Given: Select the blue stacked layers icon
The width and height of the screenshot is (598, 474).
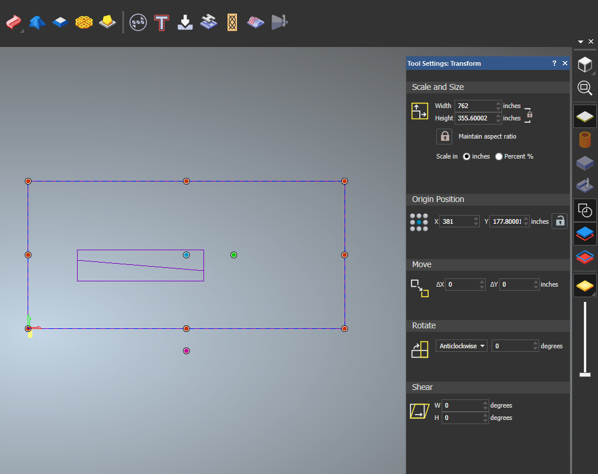Looking at the screenshot, I should tap(584, 233).
